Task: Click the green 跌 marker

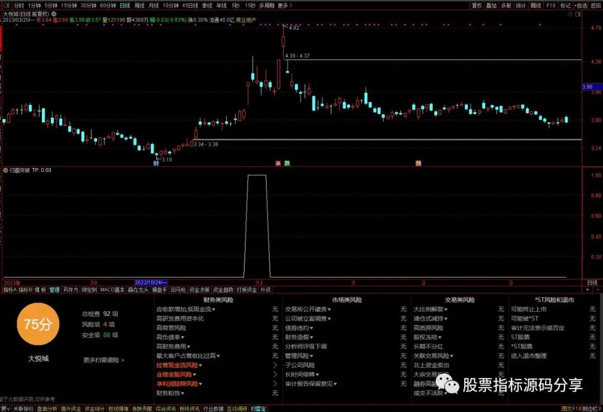Action: [x=287, y=163]
